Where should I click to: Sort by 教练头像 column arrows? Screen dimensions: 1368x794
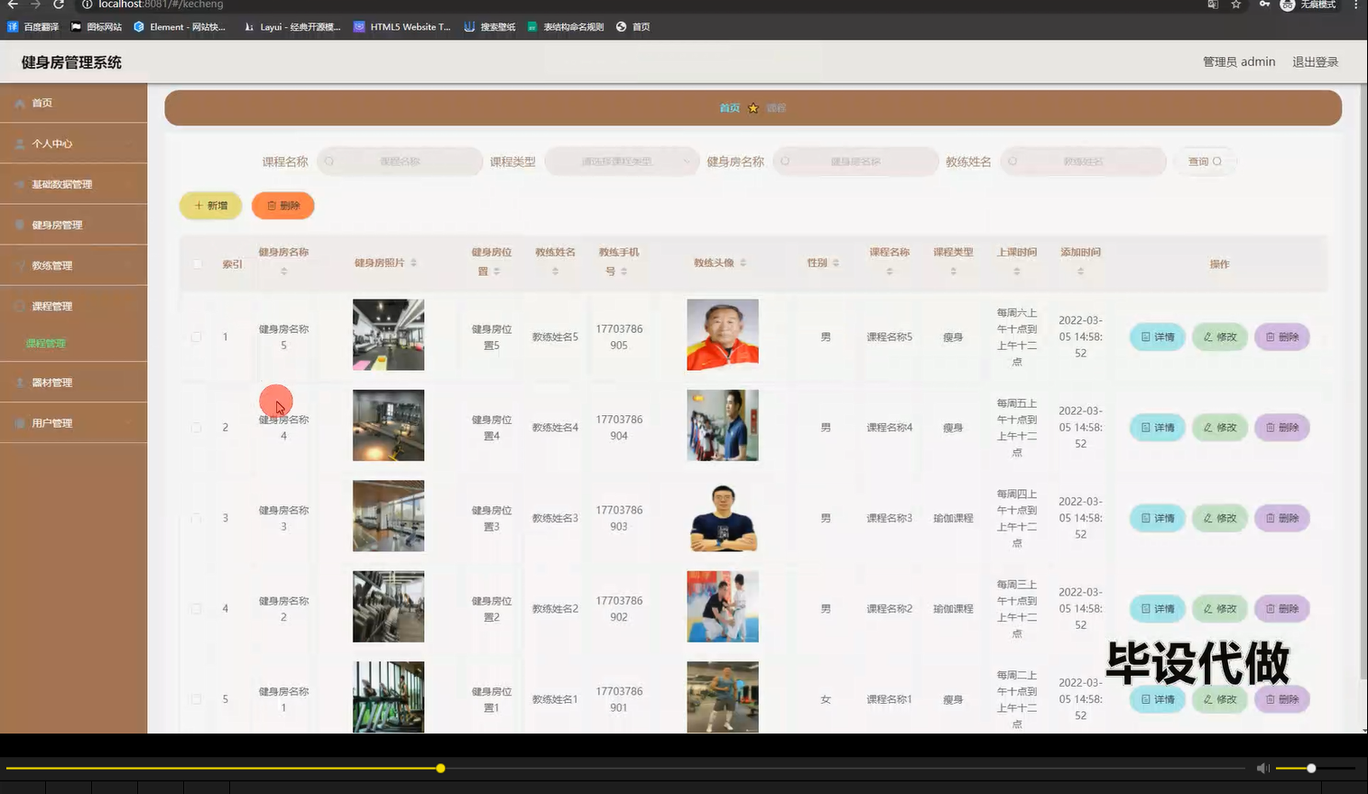pyautogui.click(x=744, y=263)
